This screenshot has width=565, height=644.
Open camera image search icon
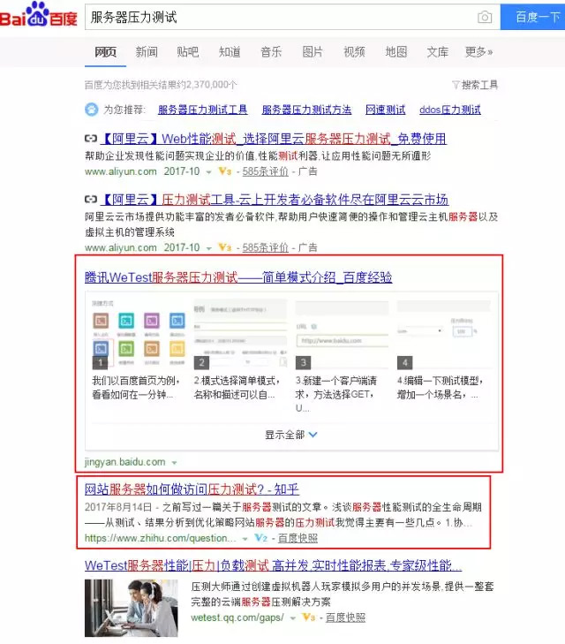485,18
